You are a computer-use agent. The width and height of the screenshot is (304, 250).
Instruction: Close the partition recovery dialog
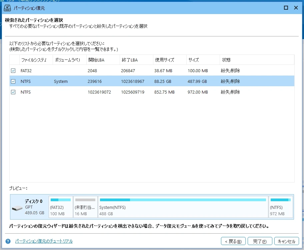coord(296,8)
